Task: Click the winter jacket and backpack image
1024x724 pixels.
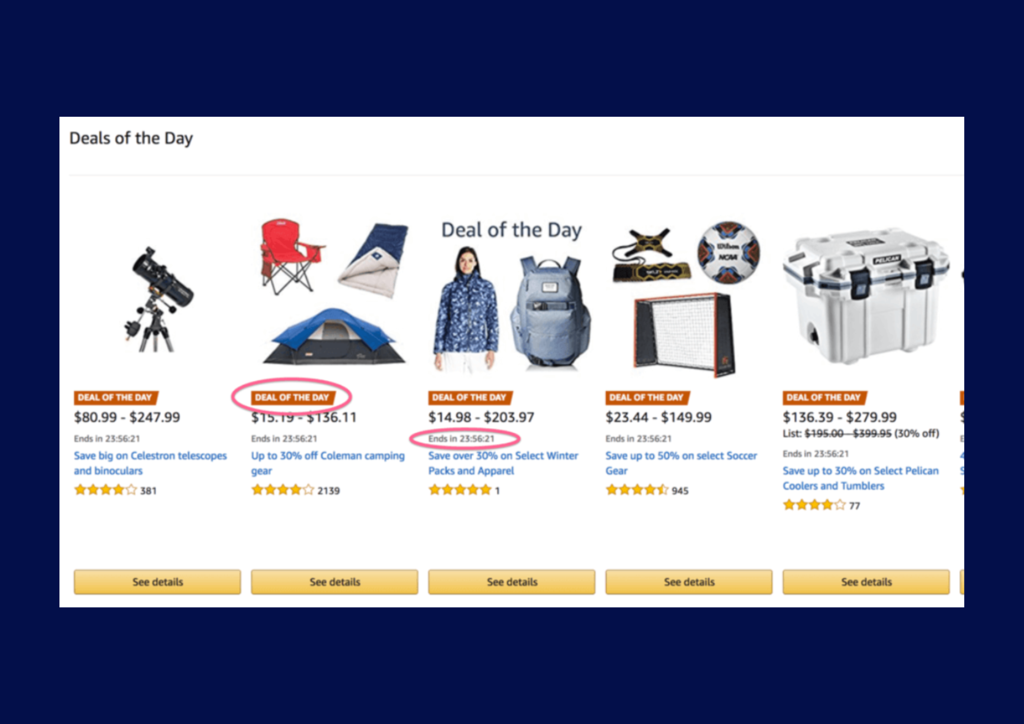Action: tap(511, 295)
